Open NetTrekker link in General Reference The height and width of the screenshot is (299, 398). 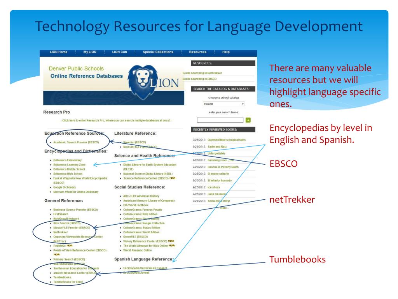coord(61,232)
